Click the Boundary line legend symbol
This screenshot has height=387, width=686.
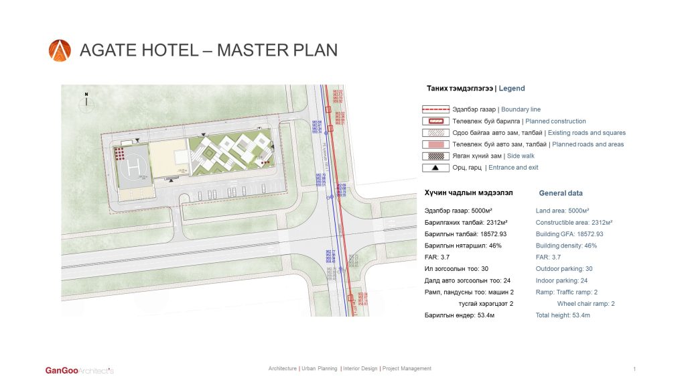click(435, 109)
